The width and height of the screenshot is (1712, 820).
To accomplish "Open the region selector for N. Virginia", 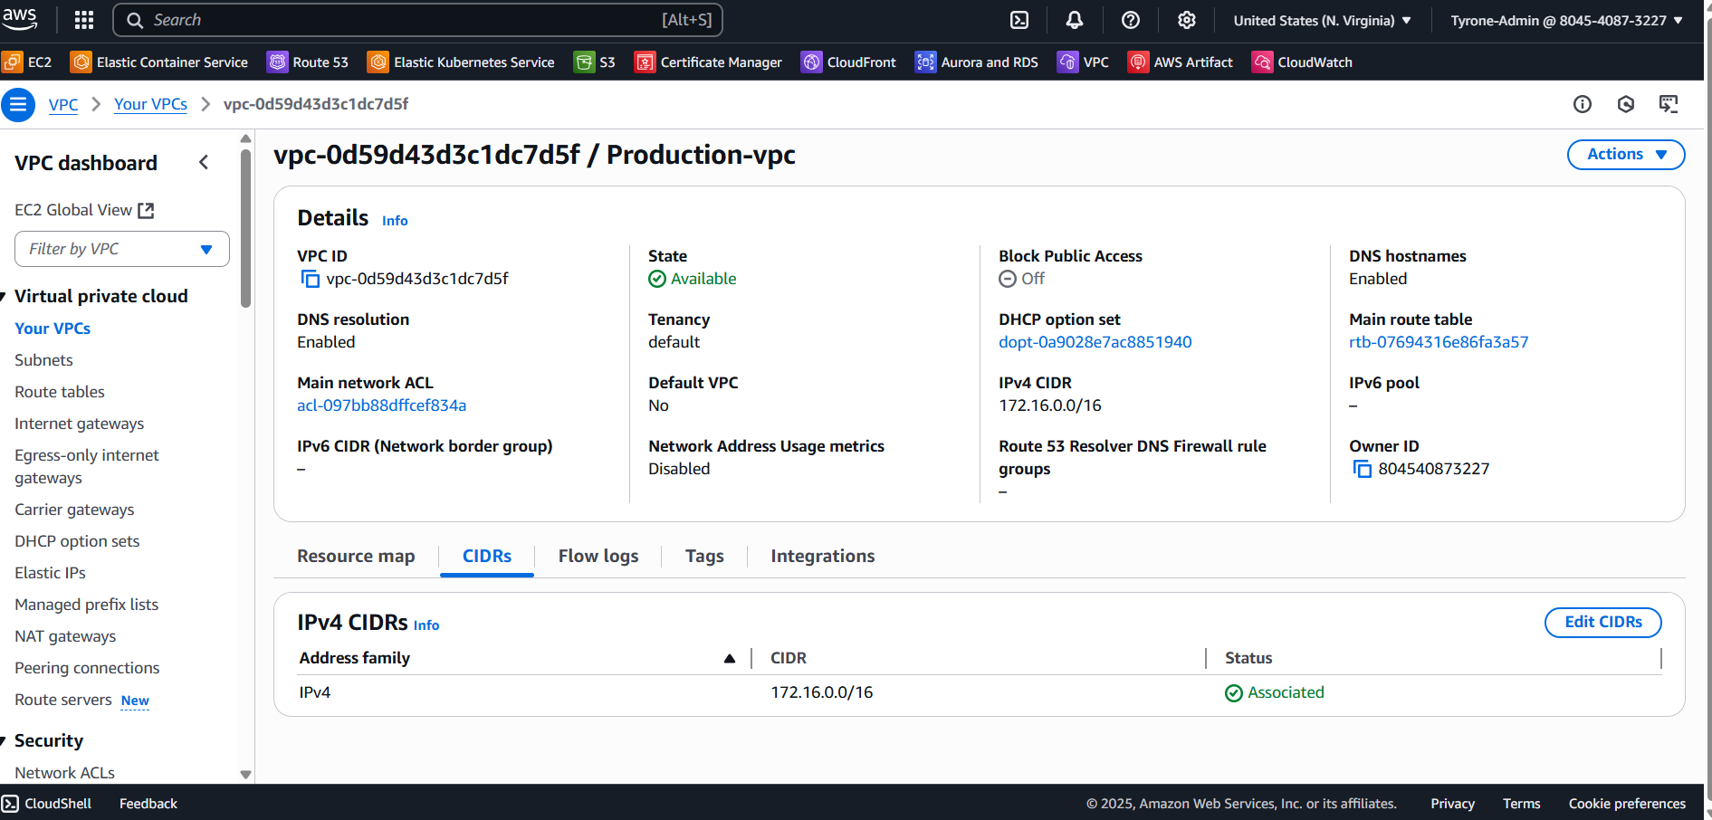I will [1321, 19].
